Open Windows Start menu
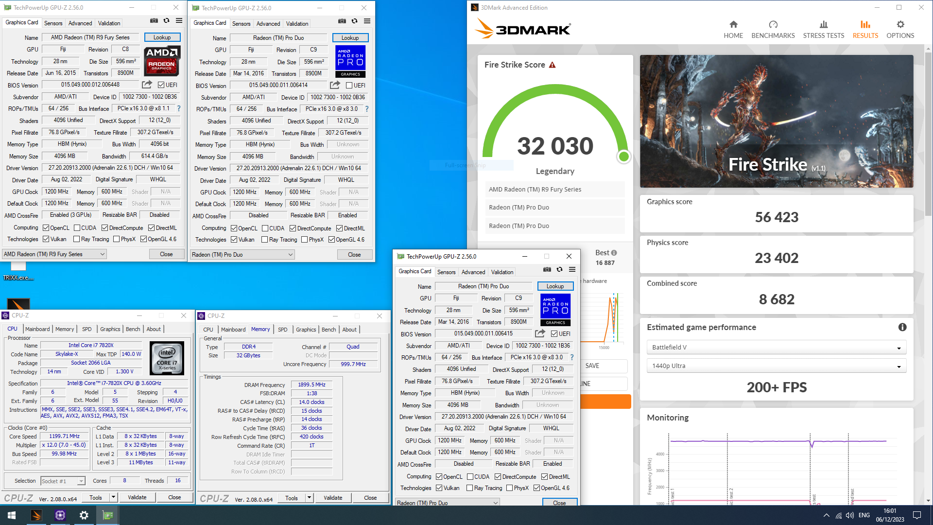The image size is (933, 525). (x=12, y=515)
